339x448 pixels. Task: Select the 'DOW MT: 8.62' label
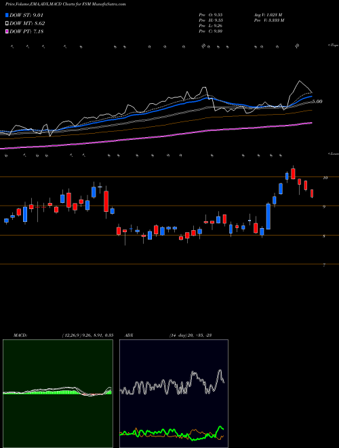(27, 24)
